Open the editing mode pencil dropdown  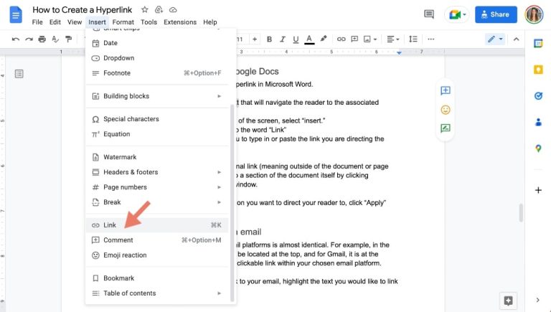pyautogui.click(x=495, y=39)
